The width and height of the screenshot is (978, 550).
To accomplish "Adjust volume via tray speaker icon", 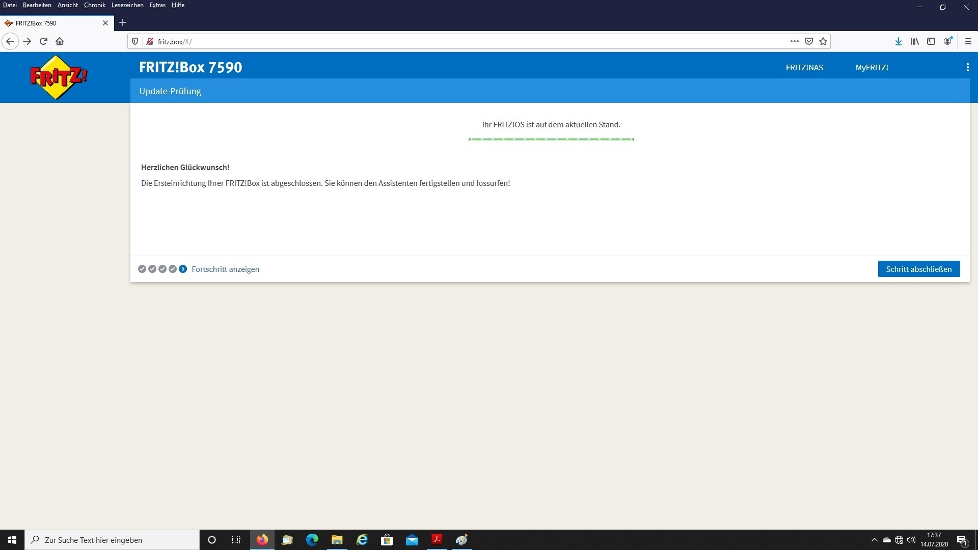I will 911,540.
